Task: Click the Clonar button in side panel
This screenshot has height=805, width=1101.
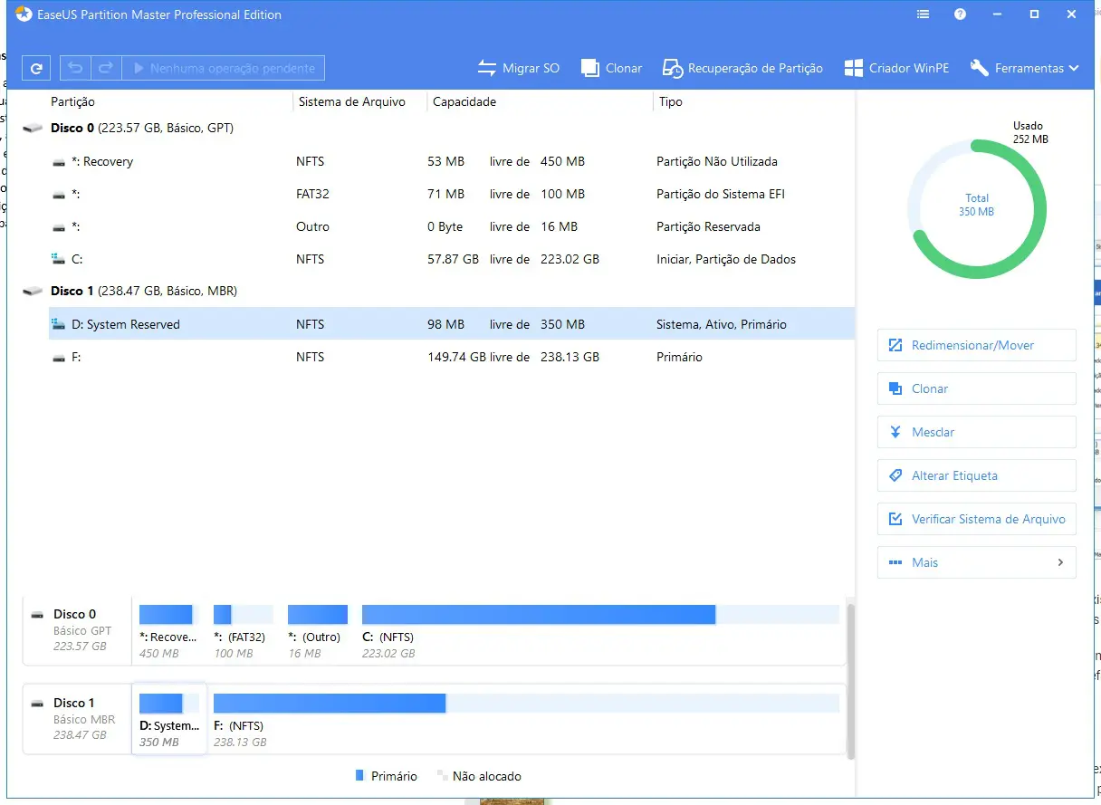Action: click(976, 388)
